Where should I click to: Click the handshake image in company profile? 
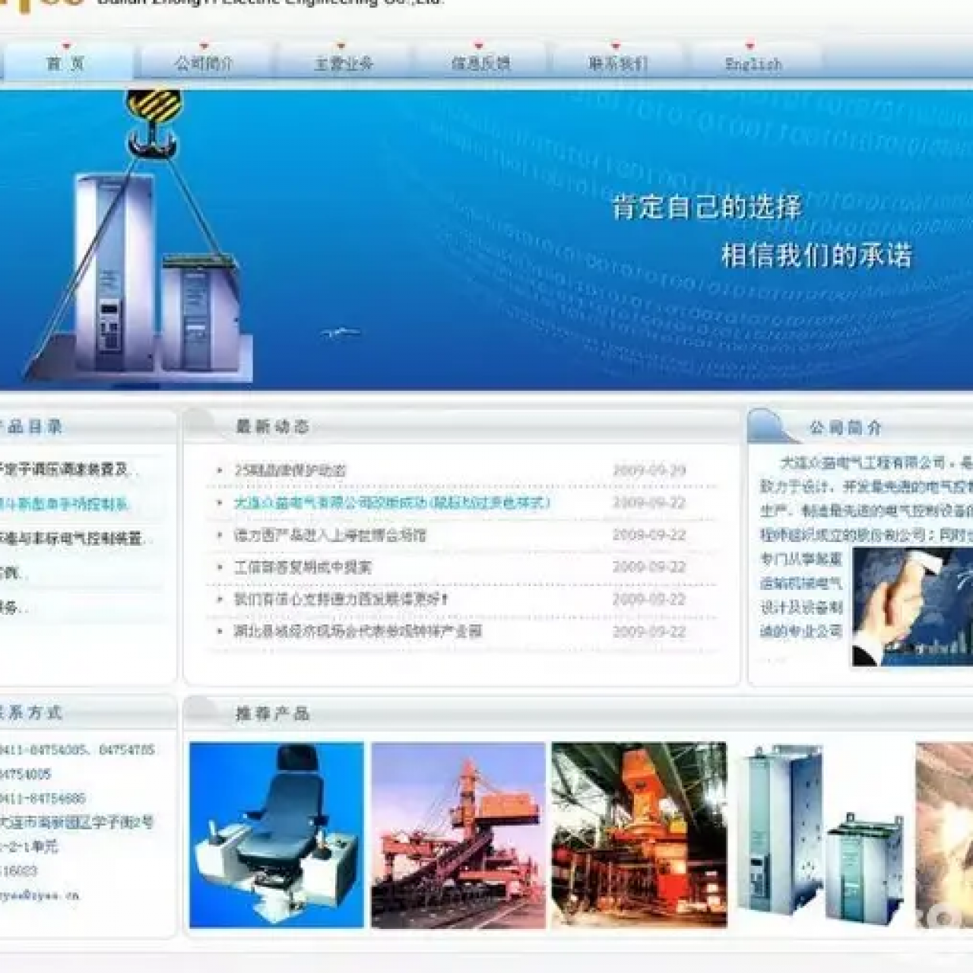pyautogui.click(x=911, y=607)
